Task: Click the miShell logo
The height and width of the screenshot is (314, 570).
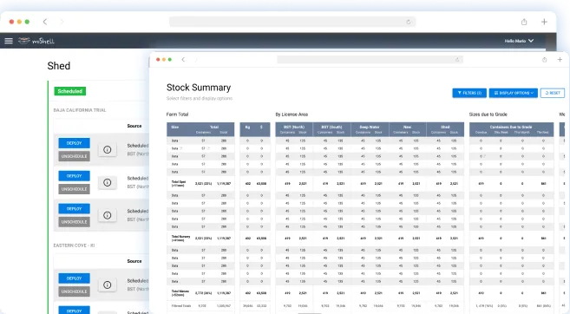Action: (x=36, y=41)
